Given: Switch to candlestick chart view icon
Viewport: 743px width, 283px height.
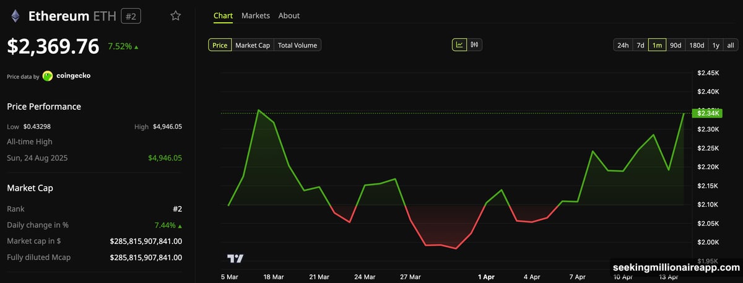Looking at the screenshot, I should (x=475, y=45).
